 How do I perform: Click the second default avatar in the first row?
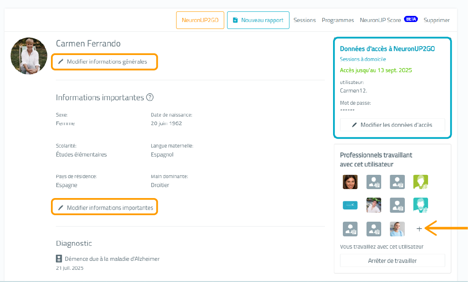coord(374,182)
